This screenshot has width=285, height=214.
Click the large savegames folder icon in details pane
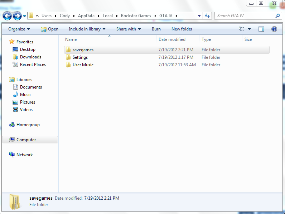(15, 202)
